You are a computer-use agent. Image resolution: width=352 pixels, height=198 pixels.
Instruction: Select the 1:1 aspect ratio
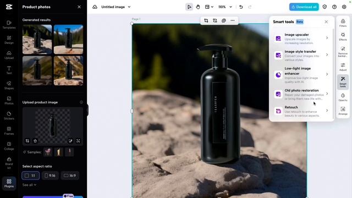pyautogui.click(x=31, y=175)
